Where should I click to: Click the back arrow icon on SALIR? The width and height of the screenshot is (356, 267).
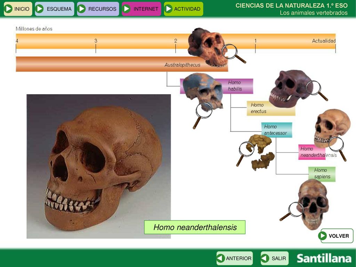(265, 258)
